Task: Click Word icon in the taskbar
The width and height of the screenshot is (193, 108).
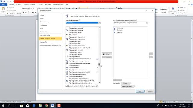Action: pyautogui.click(x=52, y=105)
